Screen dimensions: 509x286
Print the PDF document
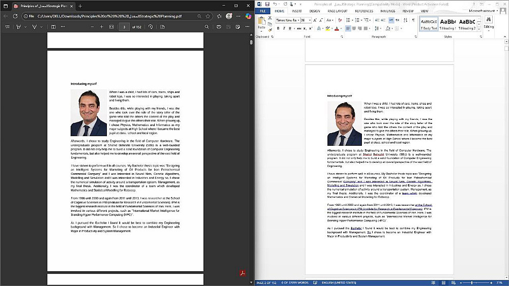click(x=219, y=27)
